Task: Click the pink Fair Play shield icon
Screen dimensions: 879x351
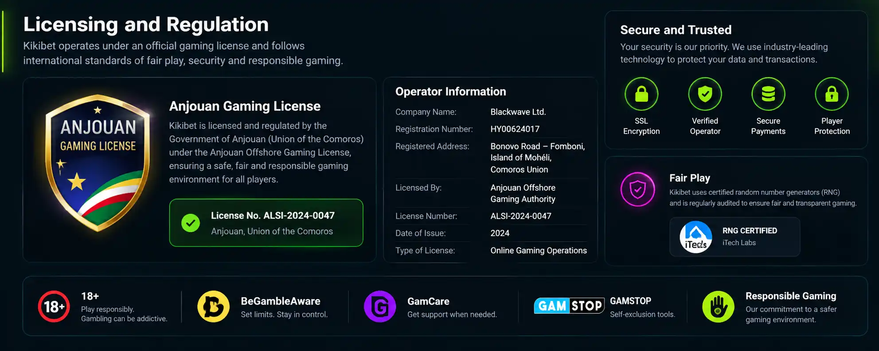Action: pyautogui.click(x=638, y=189)
